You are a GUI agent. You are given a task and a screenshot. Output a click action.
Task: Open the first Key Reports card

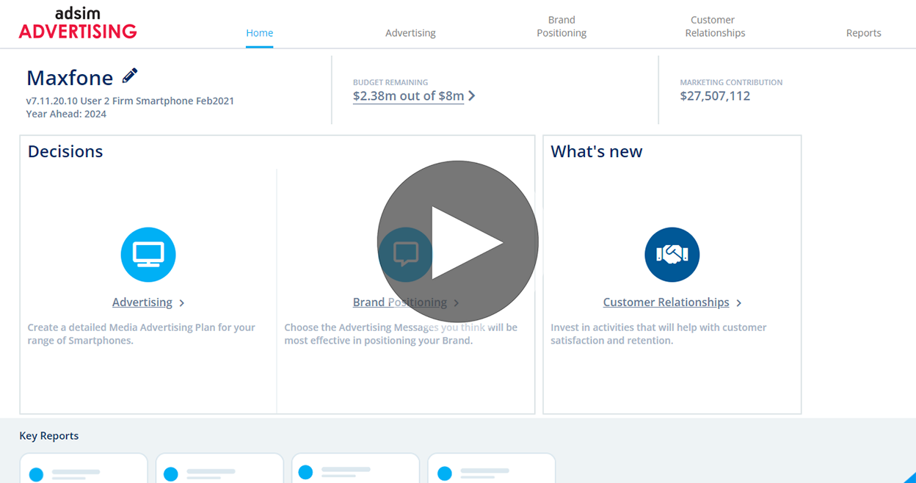coord(84,470)
